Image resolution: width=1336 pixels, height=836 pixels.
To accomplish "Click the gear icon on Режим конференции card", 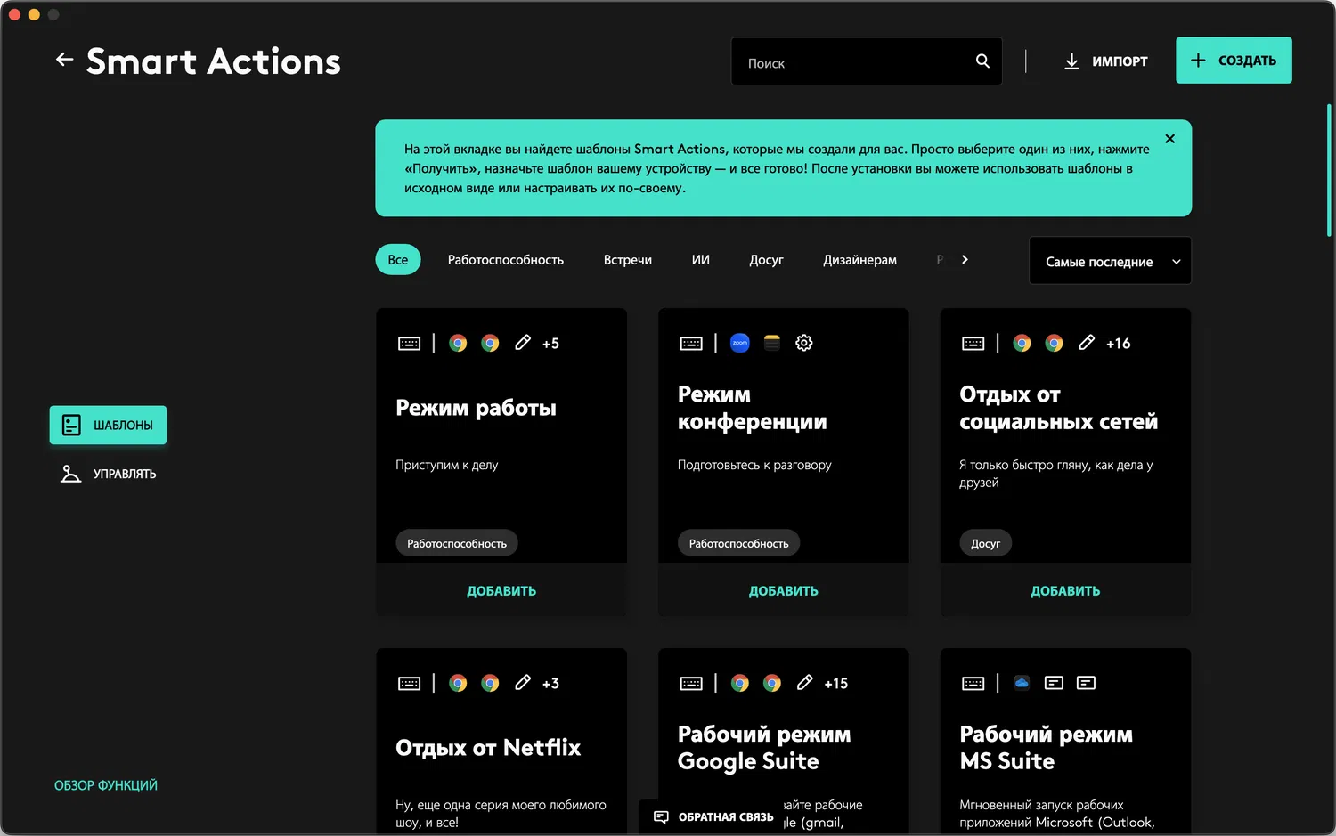I will (x=804, y=343).
